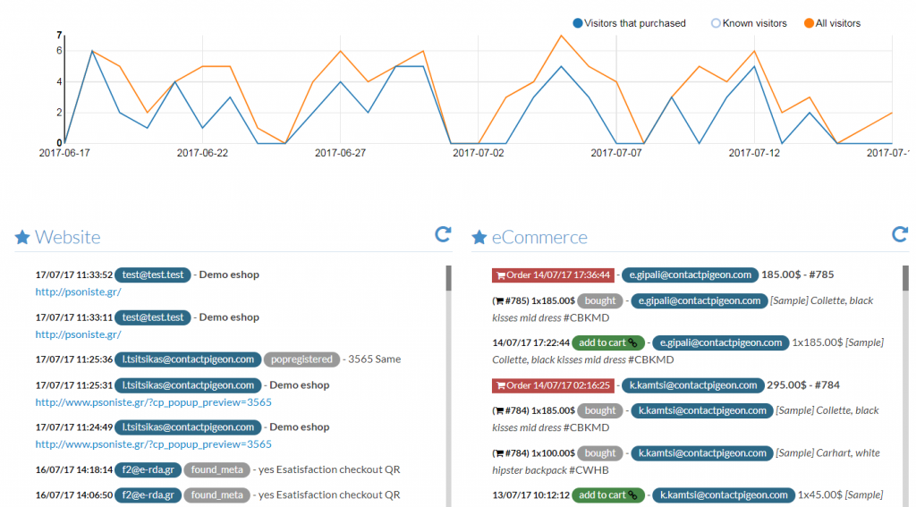
Task: Select k.kamtsi tag on #784 1x100.00$ row
Action: point(702,453)
